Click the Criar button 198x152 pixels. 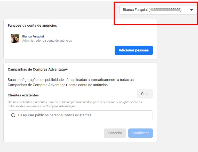point(145,94)
